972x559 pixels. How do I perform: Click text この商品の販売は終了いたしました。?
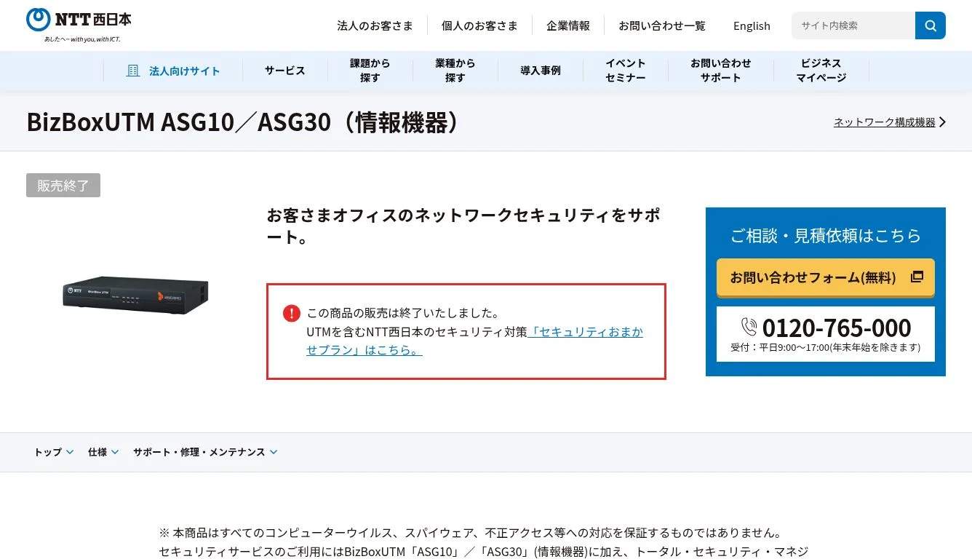(x=403, y=314)
